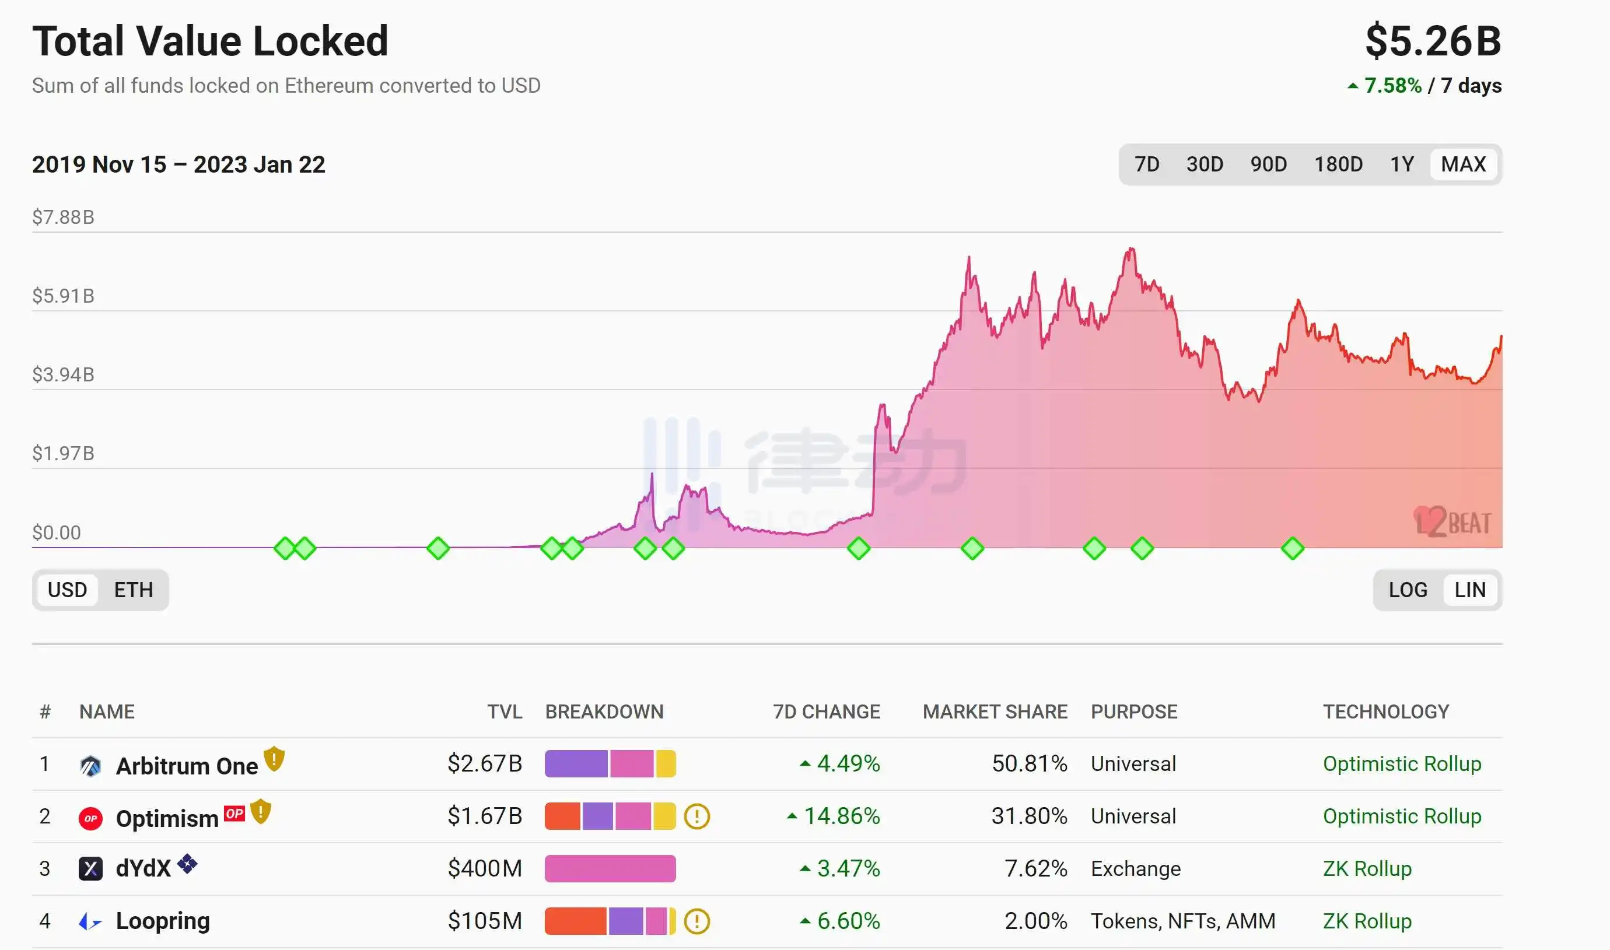Click the PURPOSE column header
The image size is (1610, 950).
click(x=1134, y=712)
